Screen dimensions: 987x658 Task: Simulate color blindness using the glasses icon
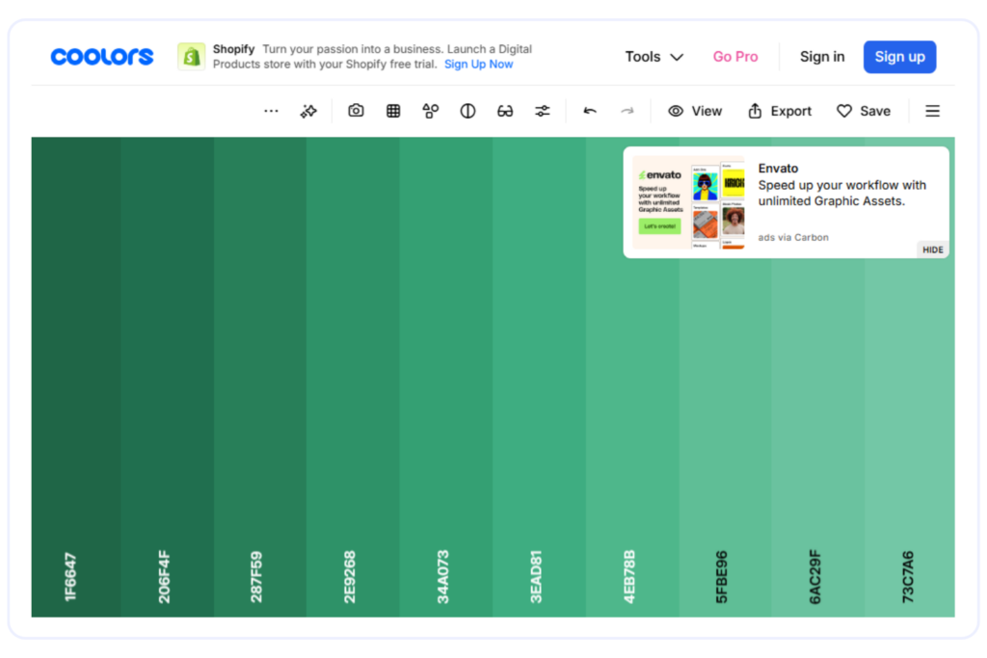point(505,111)
